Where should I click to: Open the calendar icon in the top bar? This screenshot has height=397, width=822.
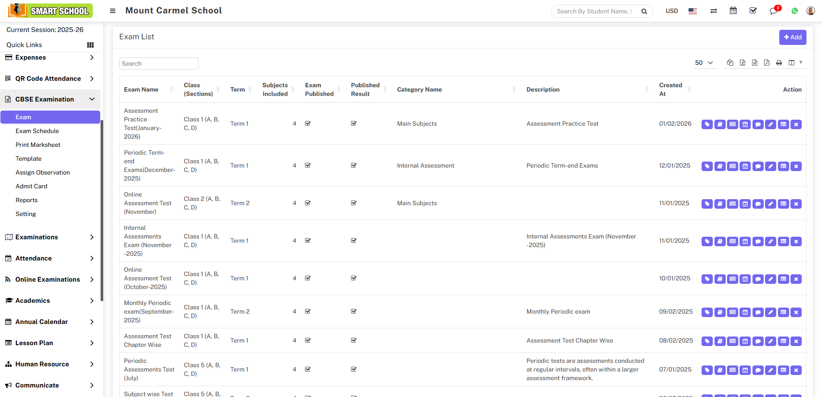[733, 11]
